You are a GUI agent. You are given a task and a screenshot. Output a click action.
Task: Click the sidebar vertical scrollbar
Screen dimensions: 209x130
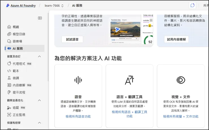pos(48,47)
